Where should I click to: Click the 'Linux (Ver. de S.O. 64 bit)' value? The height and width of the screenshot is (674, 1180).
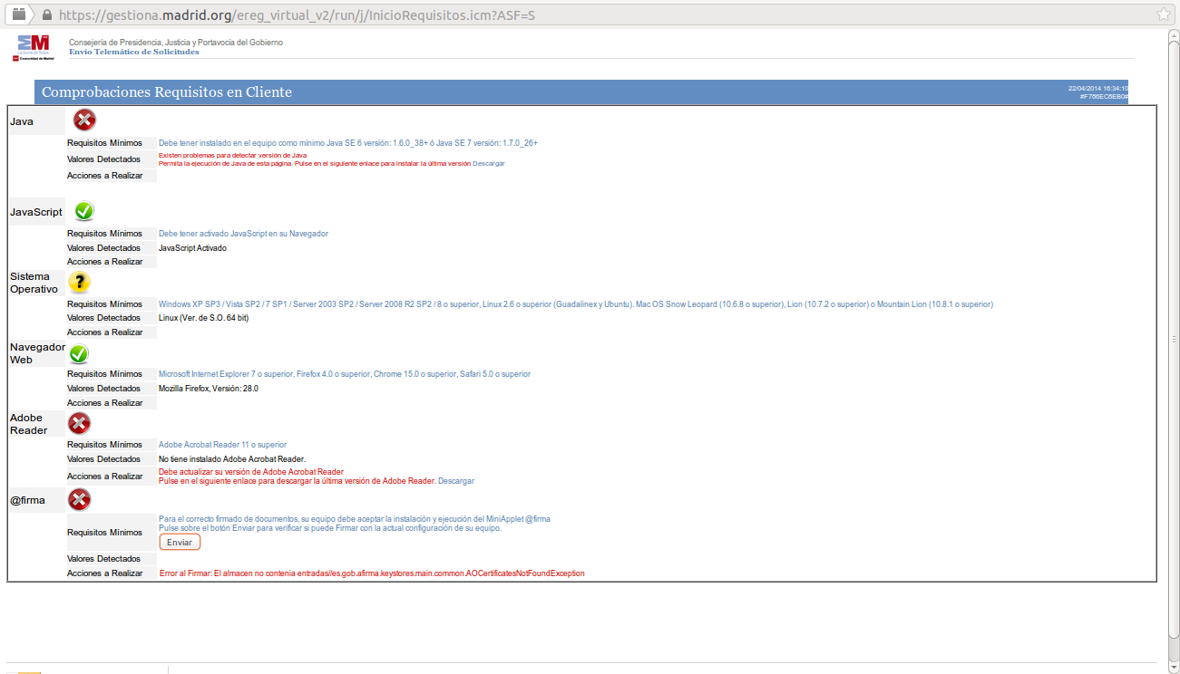click(x=204, y=318)
